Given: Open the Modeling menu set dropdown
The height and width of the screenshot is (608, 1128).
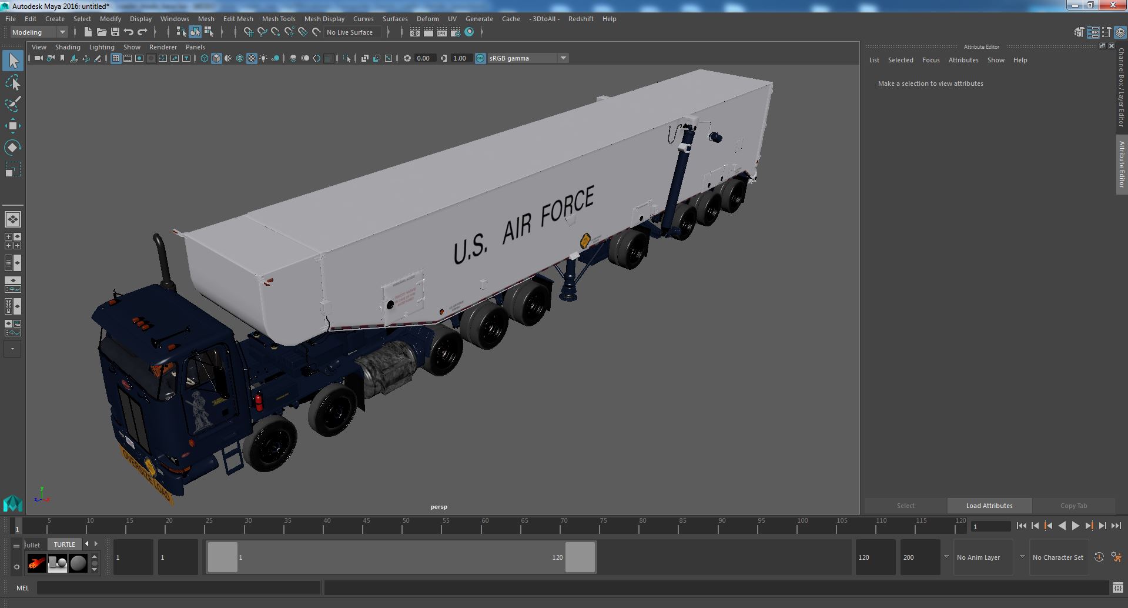Looking at the screenshot, I should (x=39, y=32).
